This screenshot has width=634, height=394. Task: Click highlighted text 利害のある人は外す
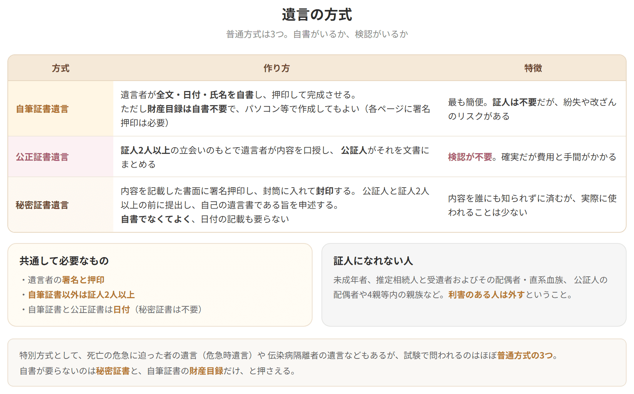pyautogui.click(x=487, y=295)
